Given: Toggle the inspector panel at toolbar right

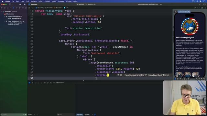Looking at the screenshot, I should click(x=204, y=4).
